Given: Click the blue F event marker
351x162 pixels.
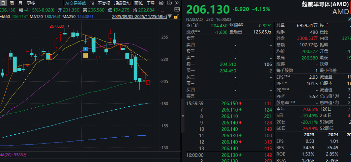Looking at the screenshot, I should (x=85, y=49).
